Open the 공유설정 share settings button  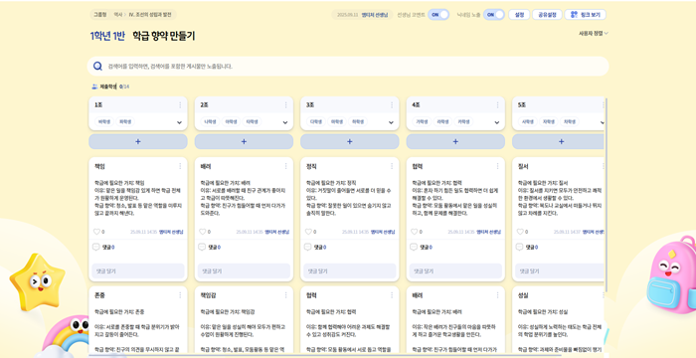[547, 15]
